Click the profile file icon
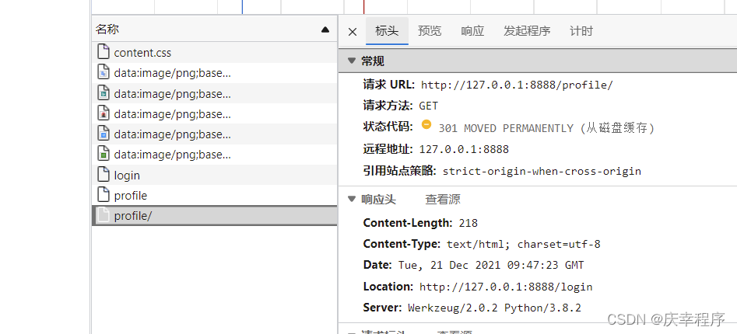 point(104,195)
